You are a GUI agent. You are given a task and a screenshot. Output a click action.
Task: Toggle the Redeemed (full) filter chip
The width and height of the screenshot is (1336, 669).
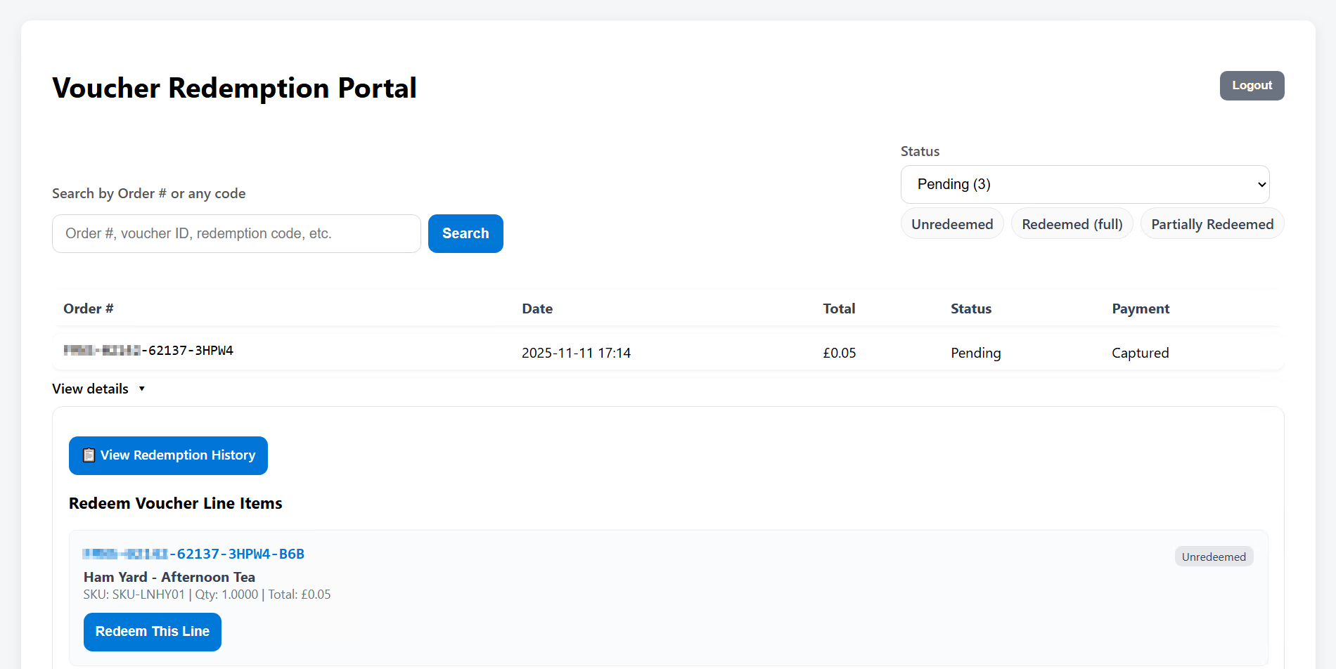[x=1072, y=224]
